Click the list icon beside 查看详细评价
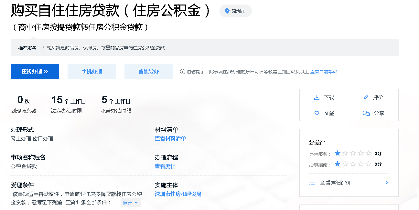Image resolution: width=419 pixels, height=210 pixels. point(312,183)
